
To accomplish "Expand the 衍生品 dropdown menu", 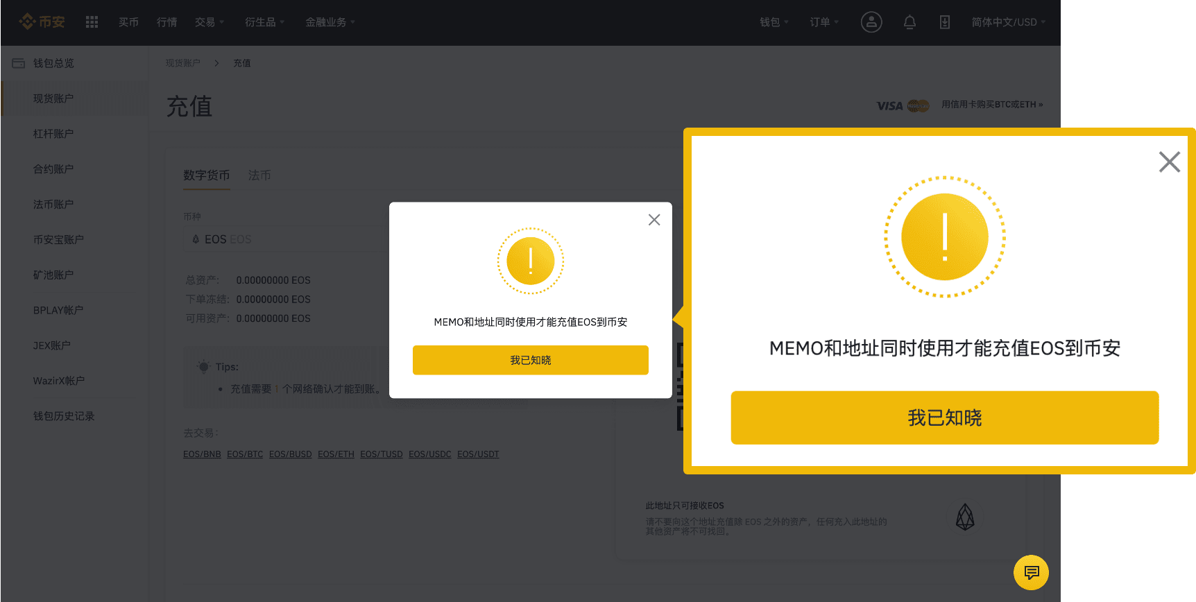I will point(264,22).
